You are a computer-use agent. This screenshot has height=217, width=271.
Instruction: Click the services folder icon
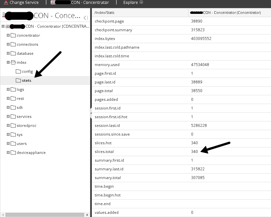13,116
